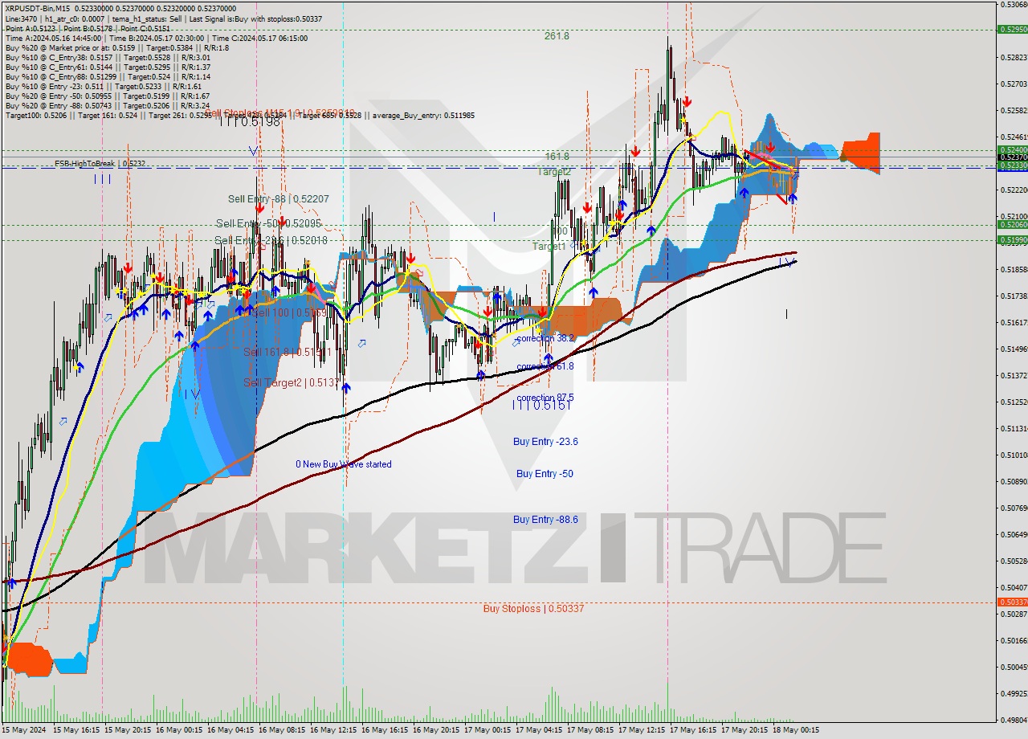
Task: Click the 'Buy Entry -23.6' label
Action: click(545, 442)
